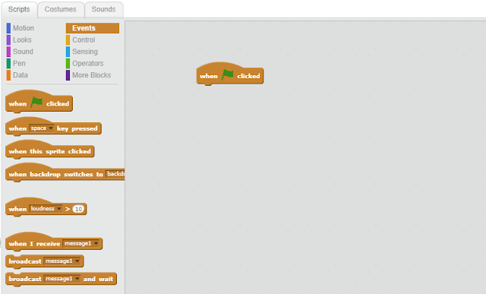Select the Pen block category
Image resolution: width=486 pixels, height=294 pixels.
tap(16, 63)
